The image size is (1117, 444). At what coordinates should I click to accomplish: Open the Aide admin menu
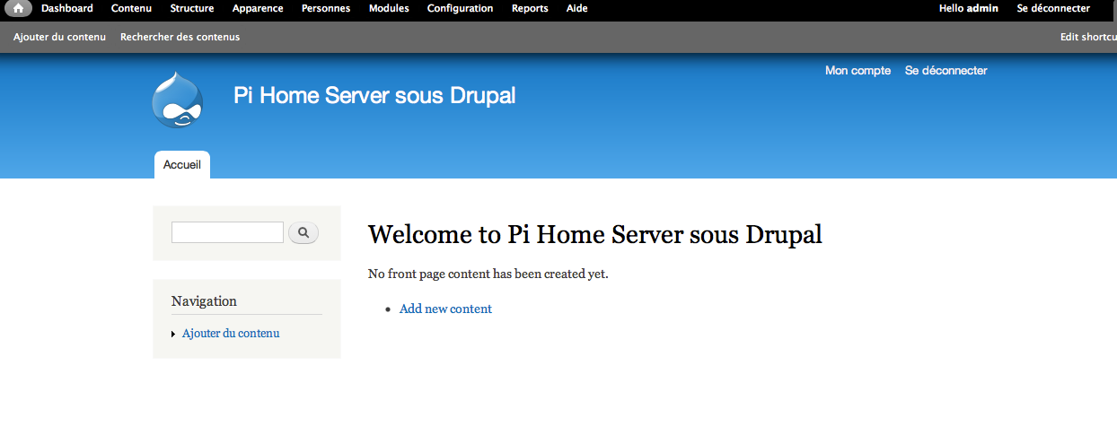click(x=577, y=8)
